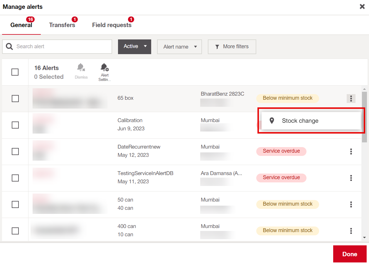369x263 pixels.
Task: Open Alert Settings bell-gear icon
Action: pyautogui.click(x=105, y=68)
